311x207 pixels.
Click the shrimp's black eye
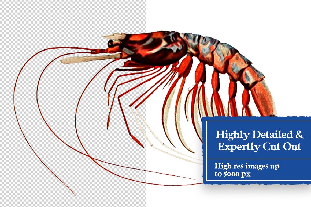coord(111,44)
